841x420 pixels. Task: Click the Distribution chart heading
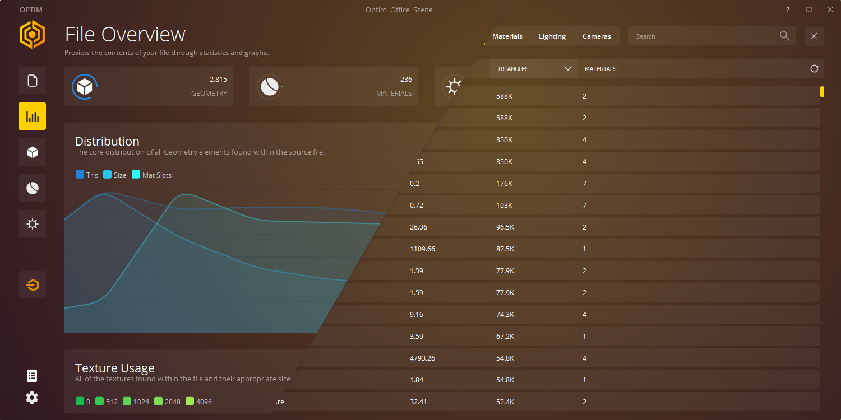point(107,141)
